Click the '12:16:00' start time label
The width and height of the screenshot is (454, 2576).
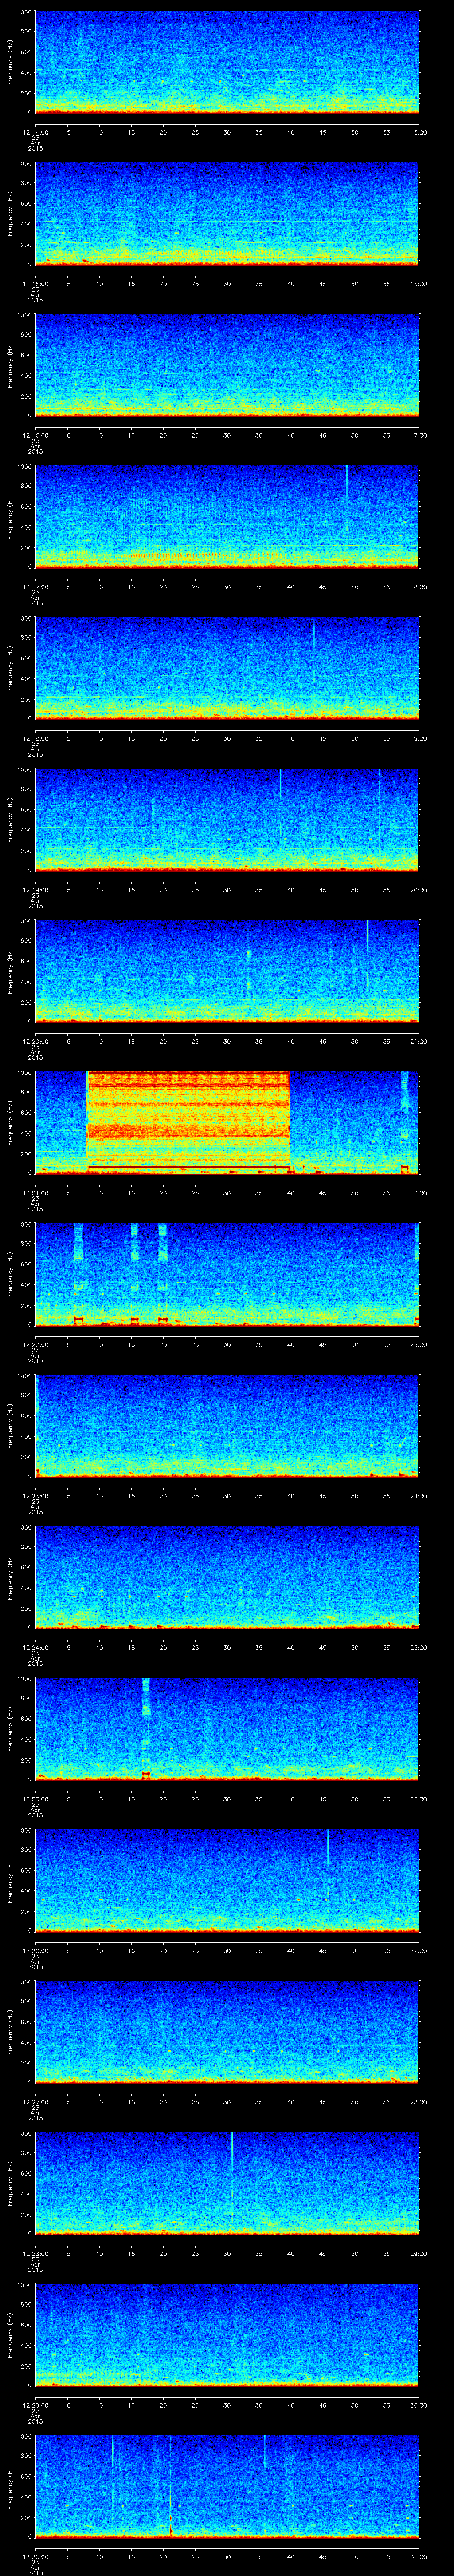tap(35, 434)
